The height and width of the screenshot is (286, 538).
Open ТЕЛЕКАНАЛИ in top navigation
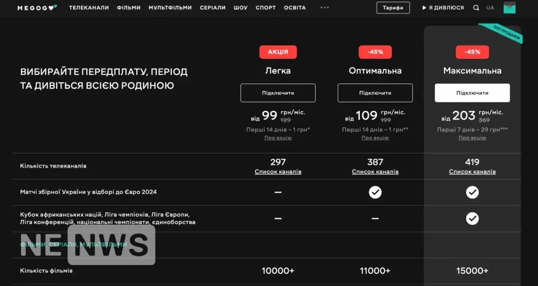point(89,7)
